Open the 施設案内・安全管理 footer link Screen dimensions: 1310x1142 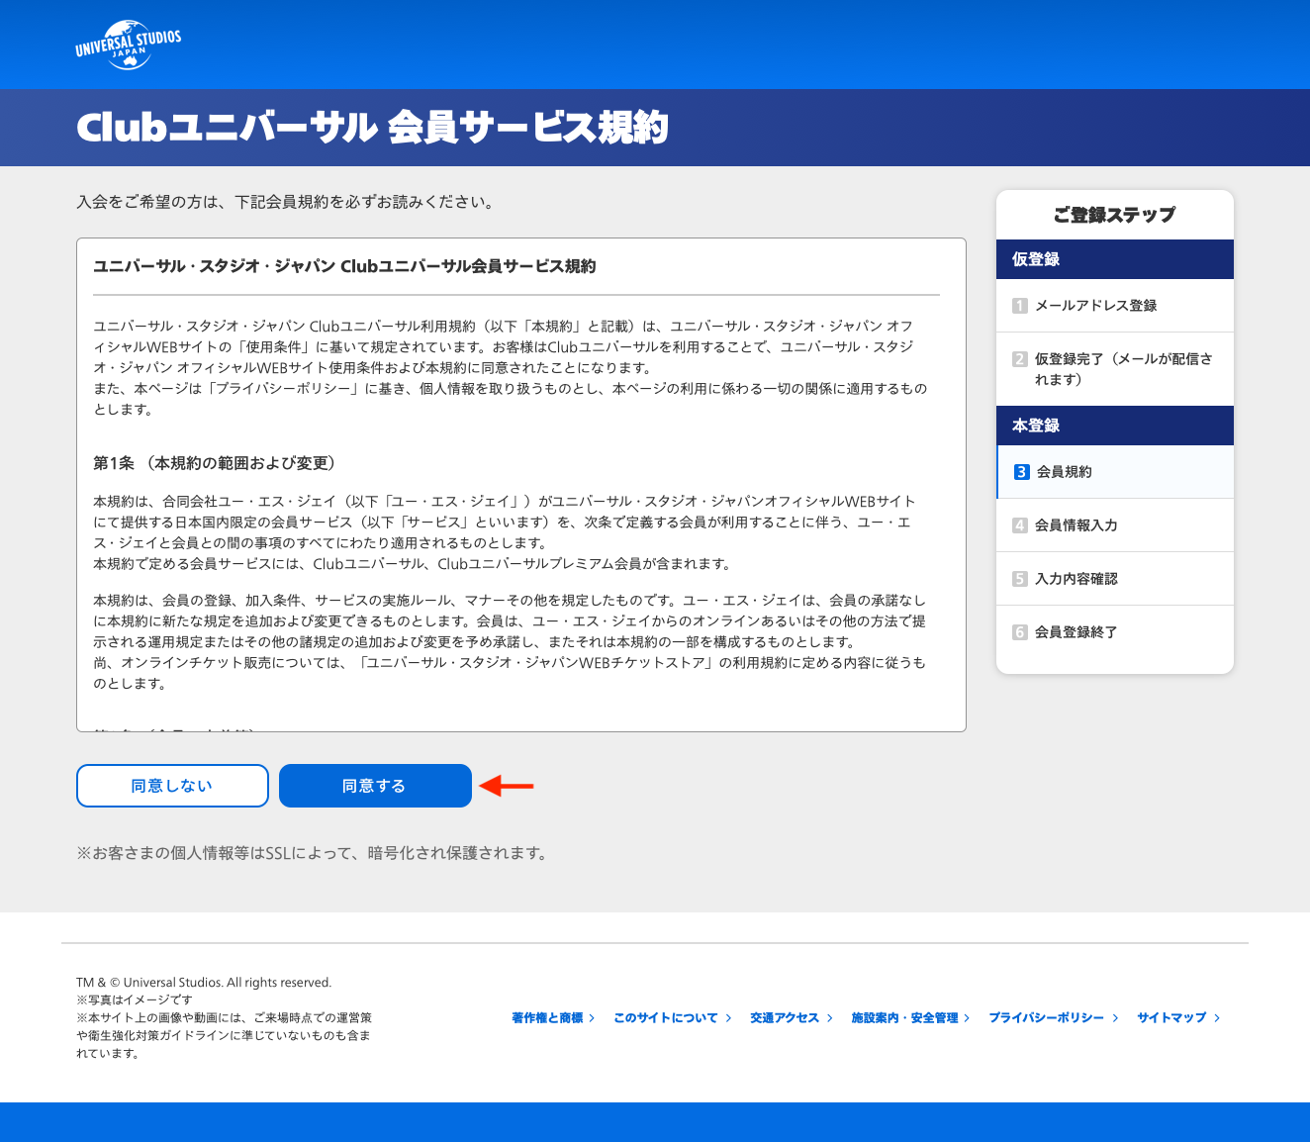point(904,1017)
